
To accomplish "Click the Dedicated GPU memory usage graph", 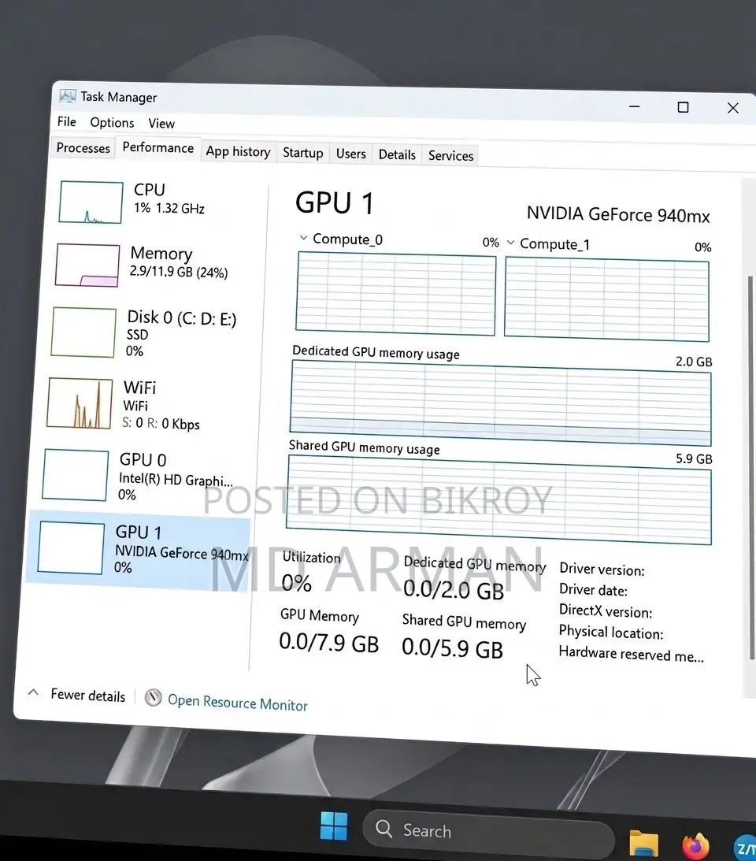I will pyautogui.click(x=500, y=403).
